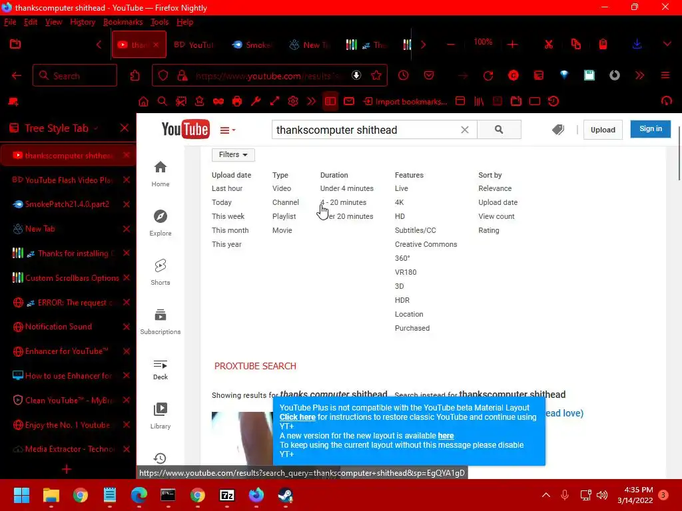
Task: Expand bookmarks toolbar overflow chevron
Action: point(312,102)
